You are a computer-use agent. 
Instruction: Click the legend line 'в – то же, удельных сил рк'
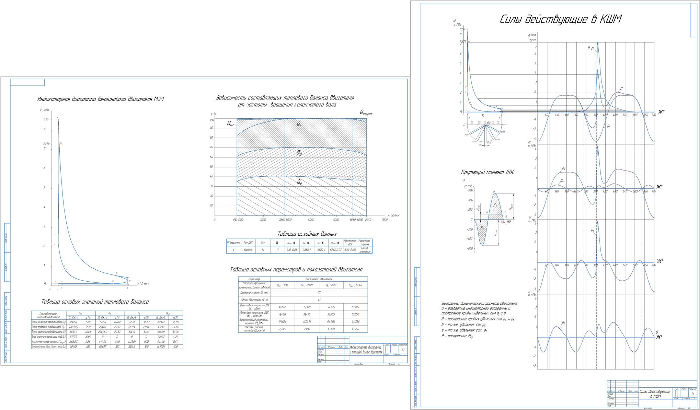coord(464,325)
